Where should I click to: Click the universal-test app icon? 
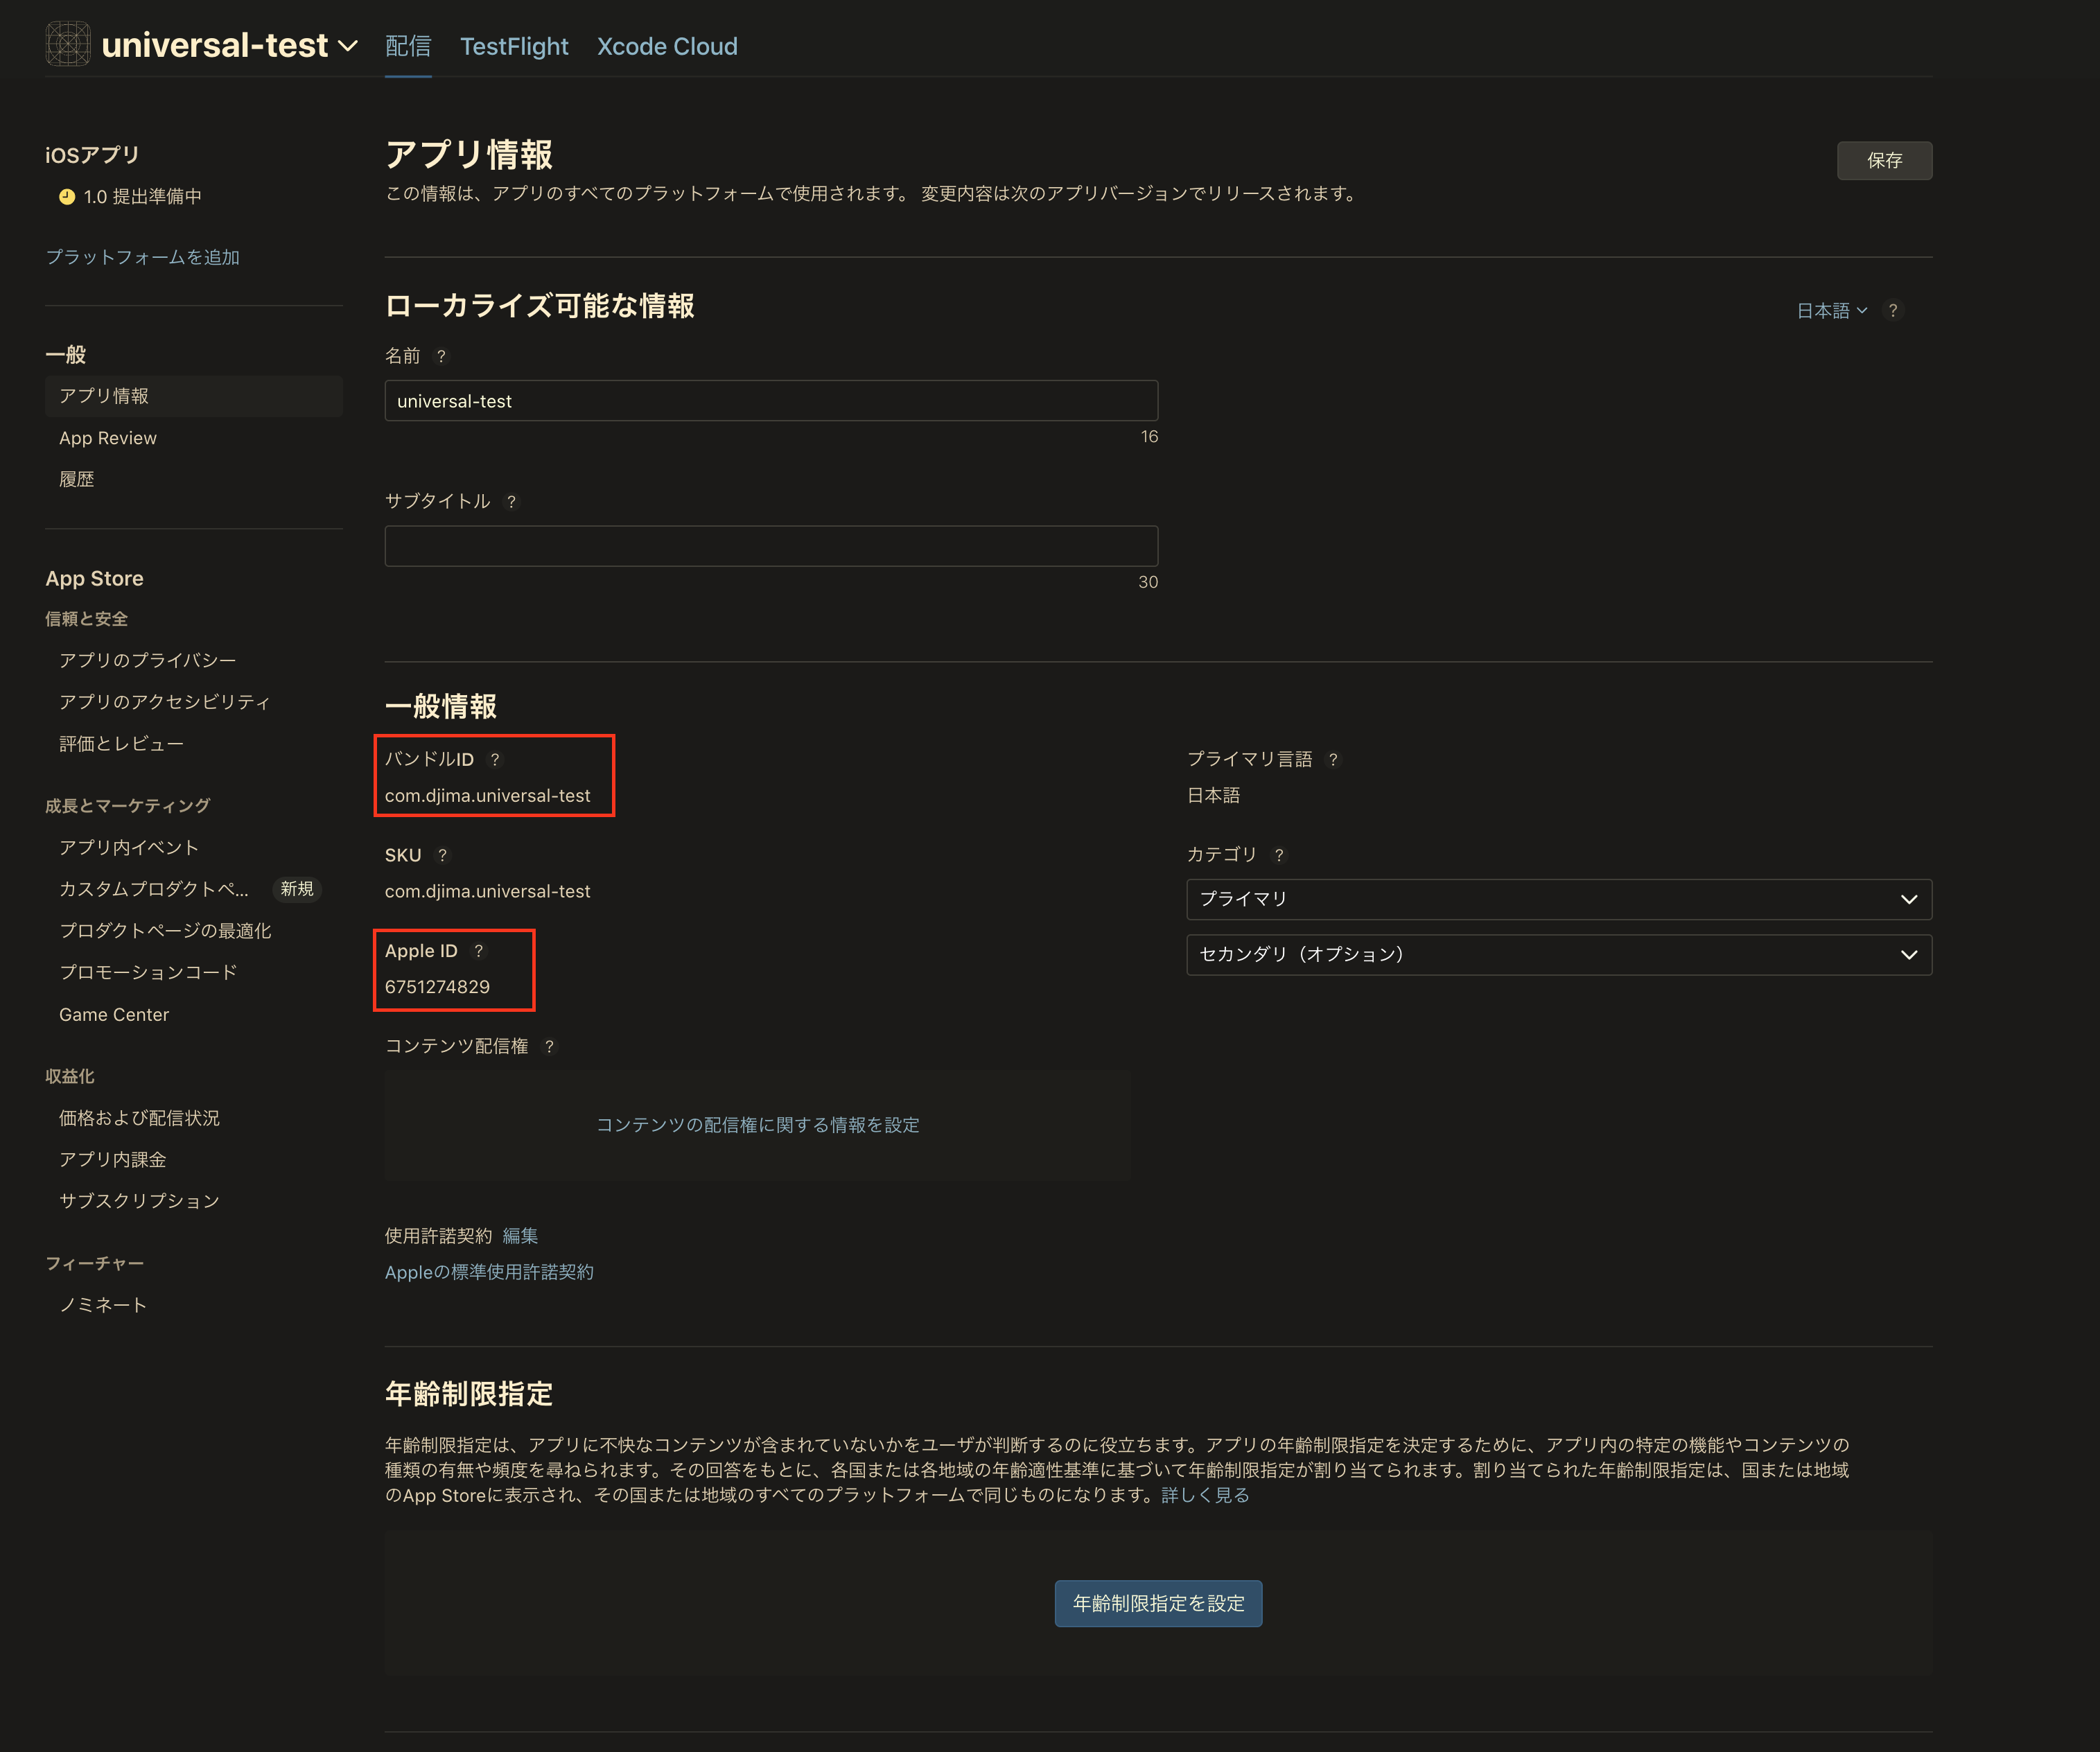coord(68,44)
